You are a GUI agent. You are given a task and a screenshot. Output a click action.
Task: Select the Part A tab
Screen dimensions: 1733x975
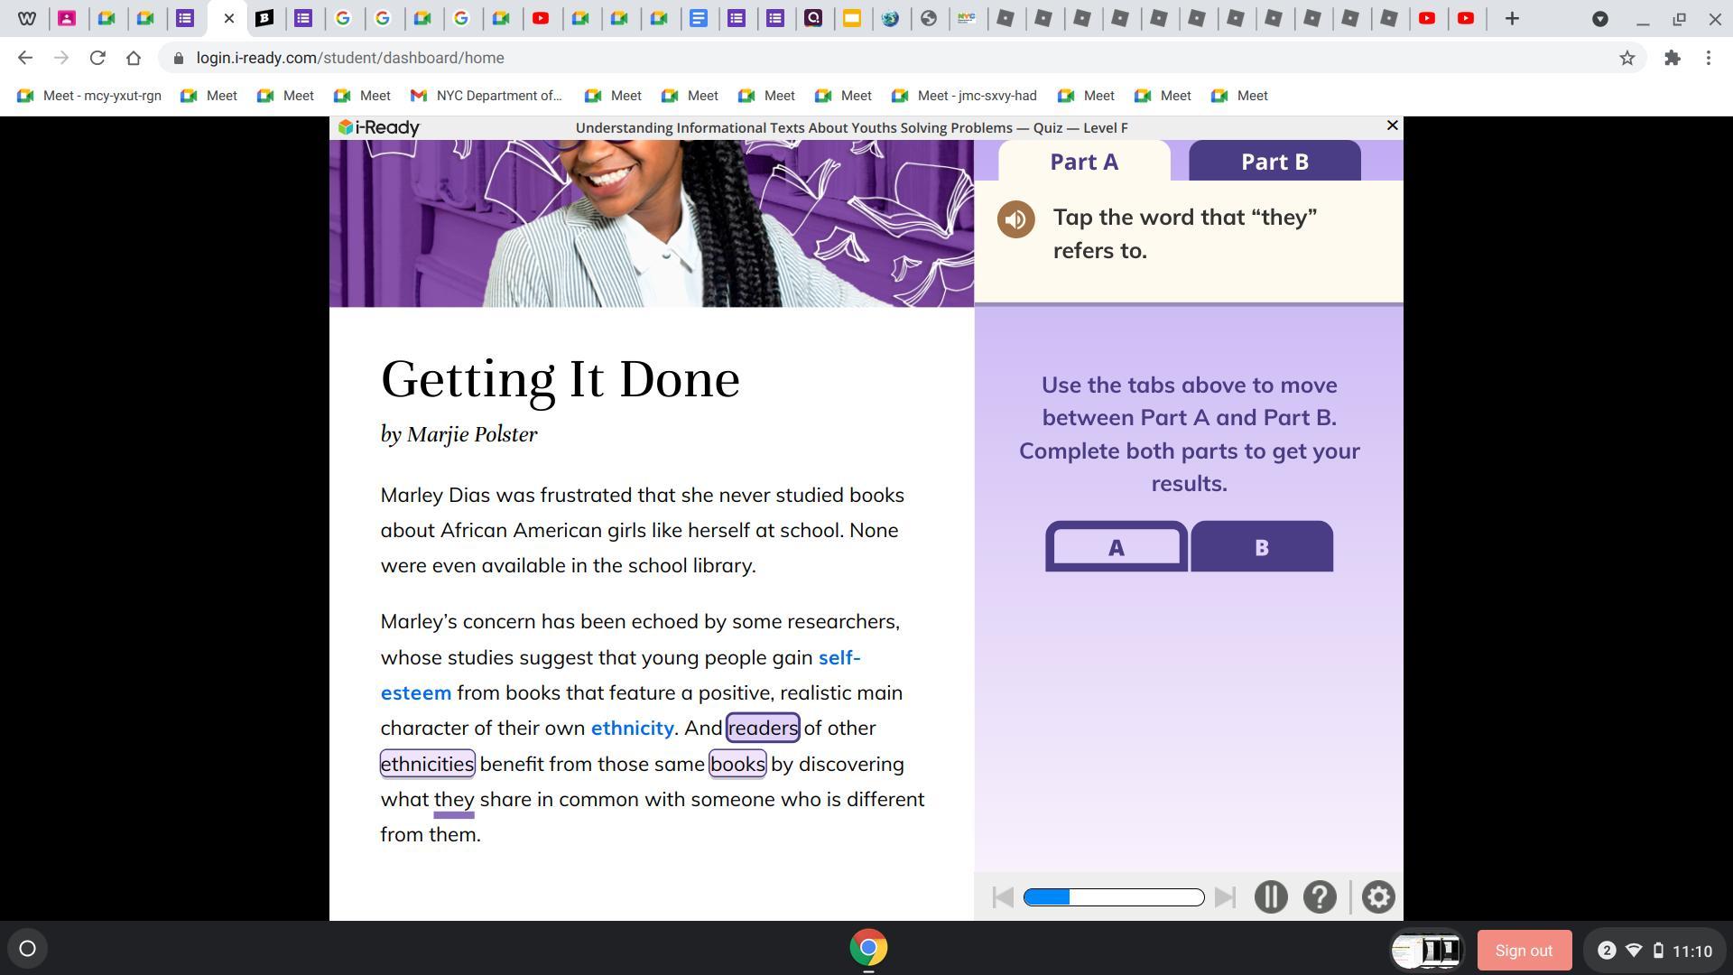pyautogui.click(x=1083, y=162)
